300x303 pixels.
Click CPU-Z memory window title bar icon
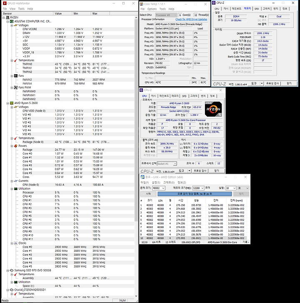214,3
